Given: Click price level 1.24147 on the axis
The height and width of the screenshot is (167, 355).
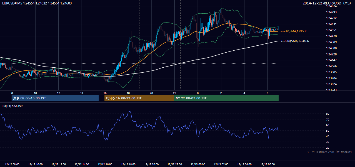Looking at the screenshot, I should pyautogui.click(x=331, y=60).
